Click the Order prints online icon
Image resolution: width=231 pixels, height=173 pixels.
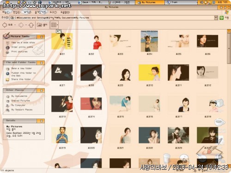(7, 48)
